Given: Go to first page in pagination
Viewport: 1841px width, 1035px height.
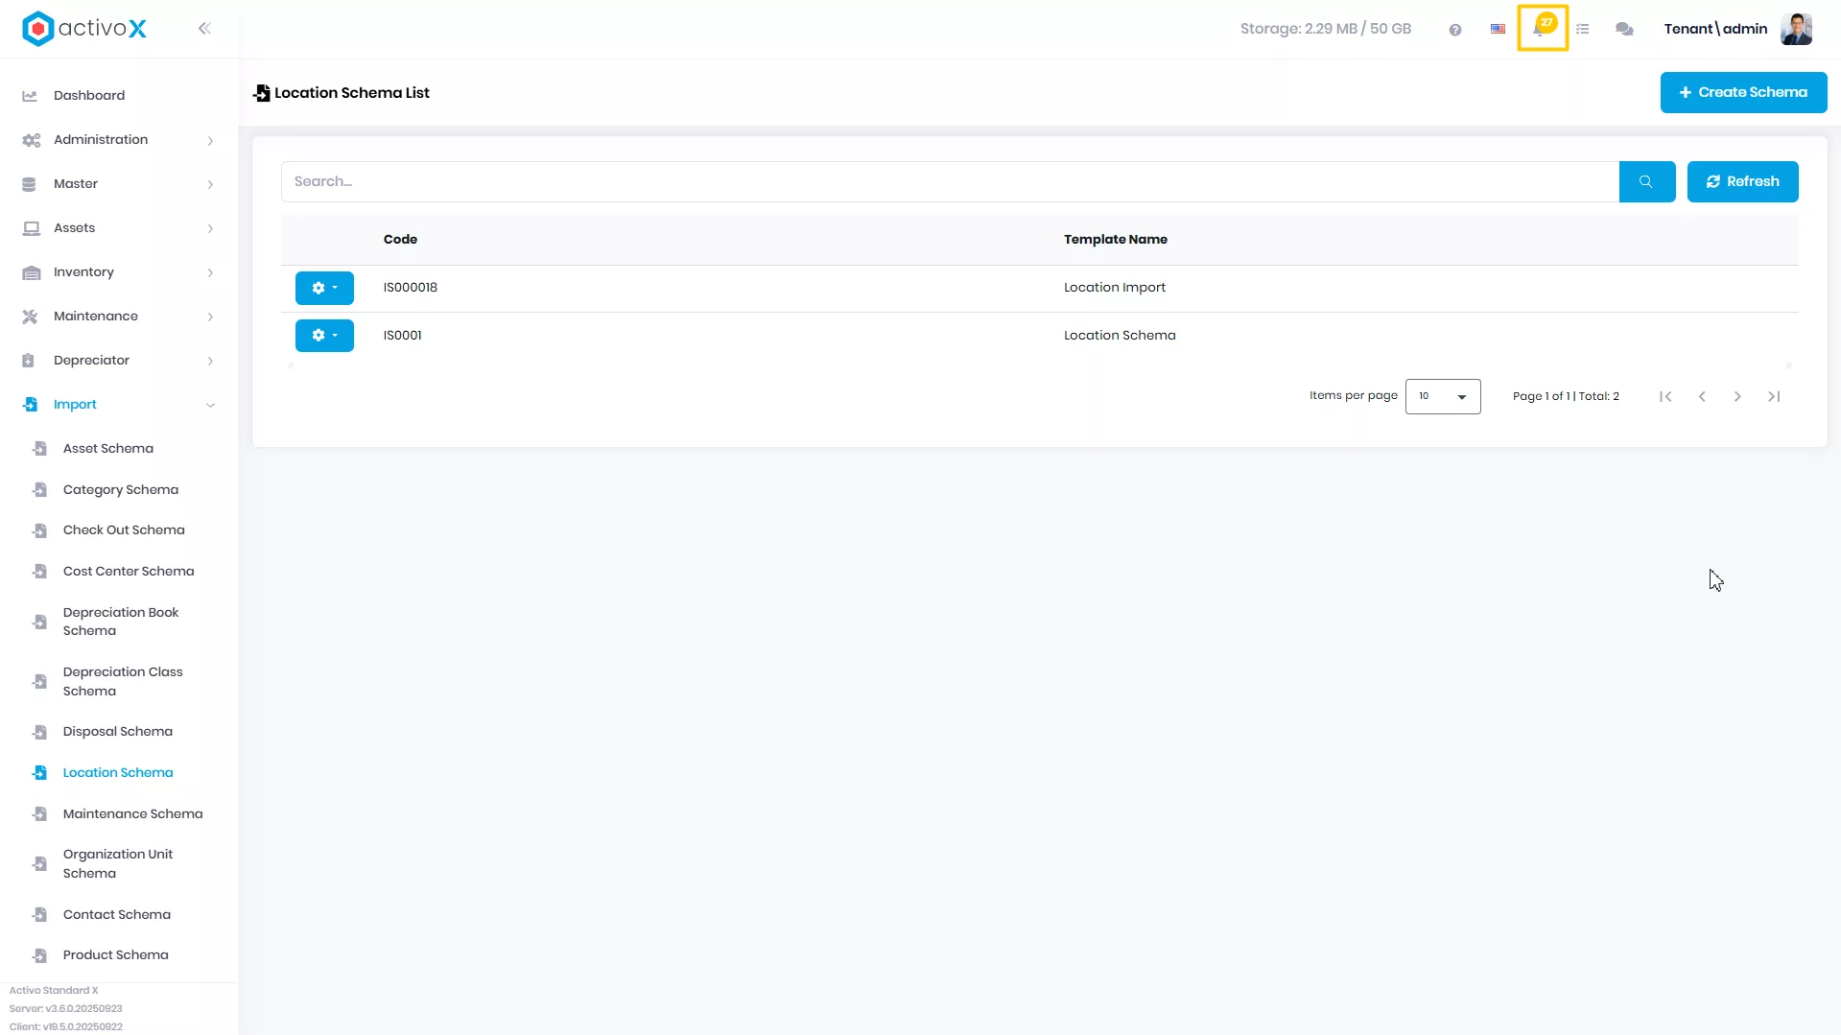Looking at the screenshot, I should point(1665,396).
